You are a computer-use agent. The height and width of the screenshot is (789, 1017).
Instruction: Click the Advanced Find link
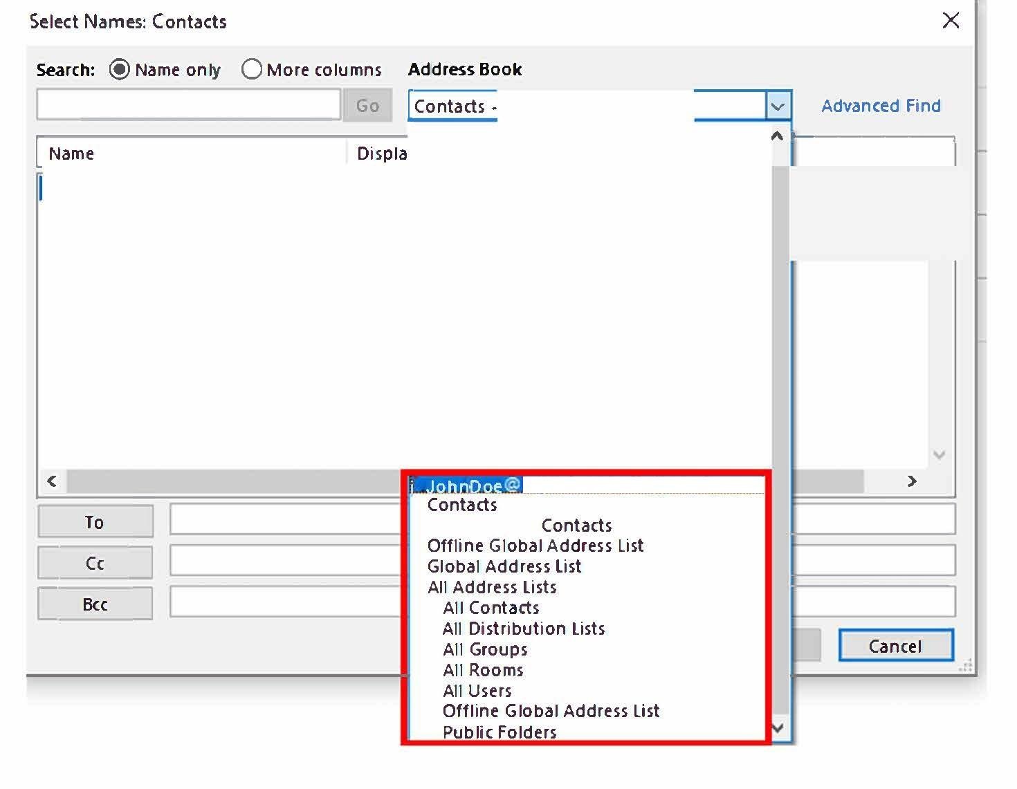[880, 106]
